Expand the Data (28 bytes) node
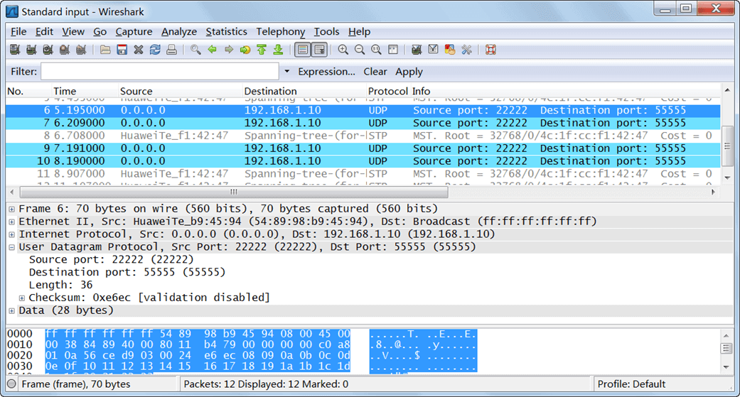The height and width of the screenshot is (397, 740). pos(12,311)
